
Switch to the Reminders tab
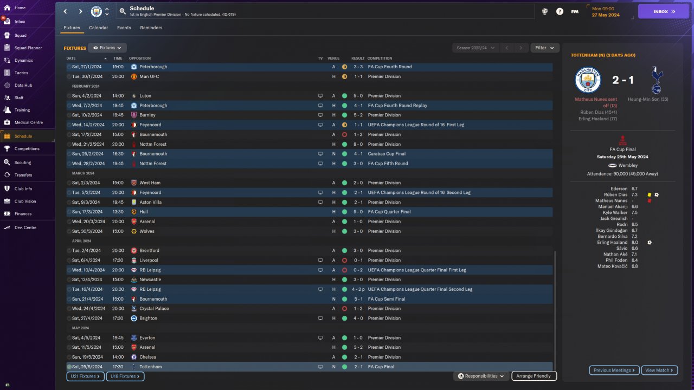[x=151, y=28]
